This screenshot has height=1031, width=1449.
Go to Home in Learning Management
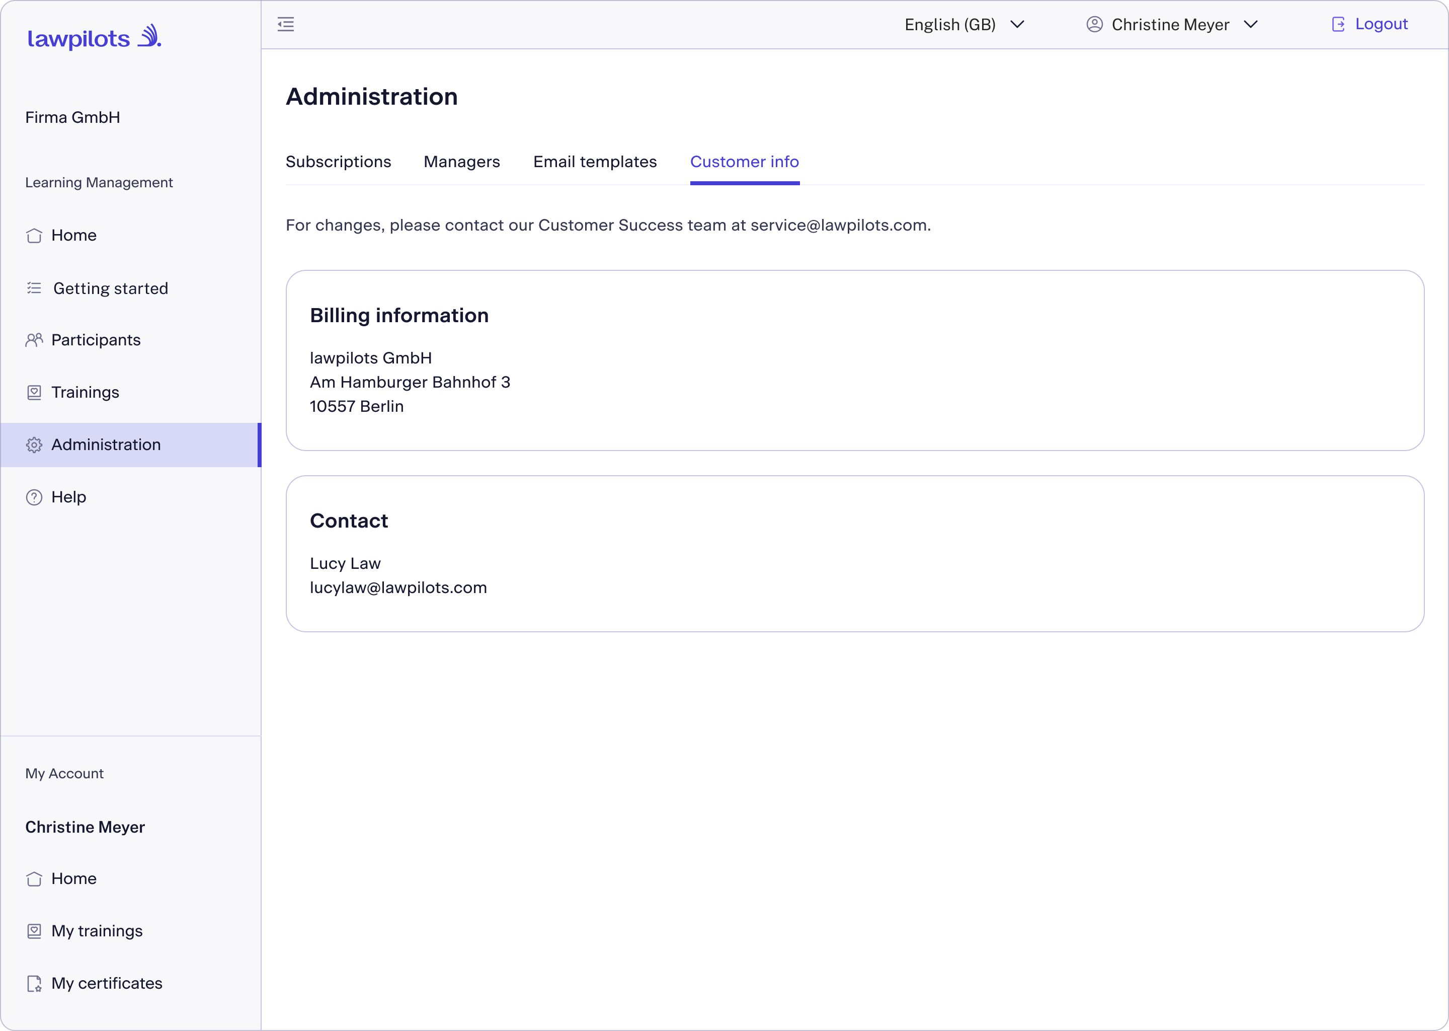[x=131, y=236]
